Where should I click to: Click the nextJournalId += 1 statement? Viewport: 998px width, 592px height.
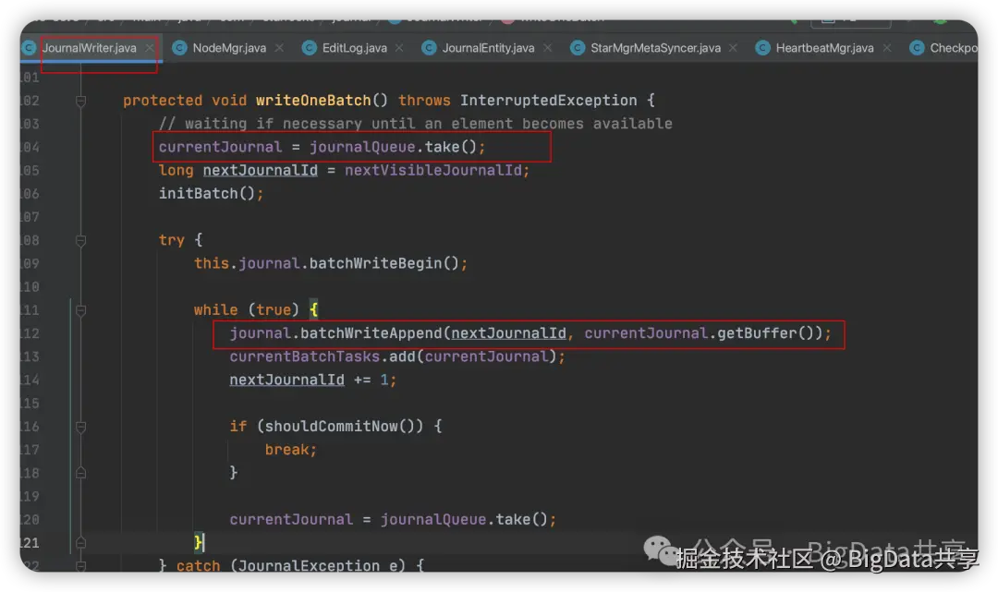coord(312,381)
